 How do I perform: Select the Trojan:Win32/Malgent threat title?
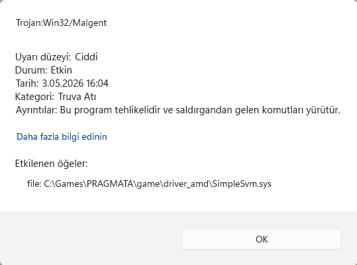point(61,23)
